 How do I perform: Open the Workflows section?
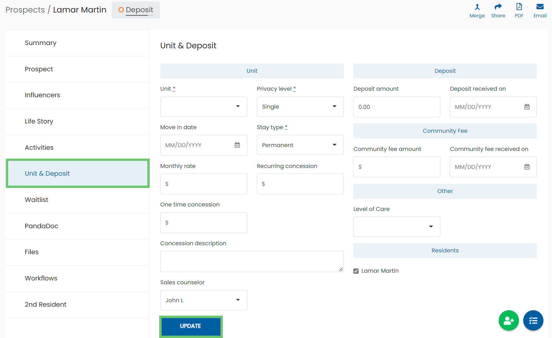(77, 278)
